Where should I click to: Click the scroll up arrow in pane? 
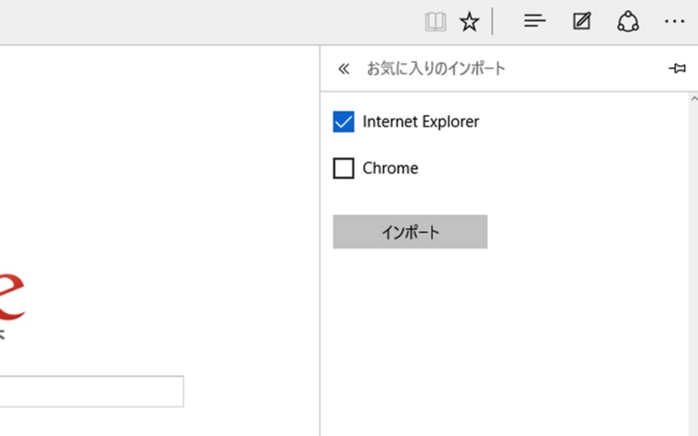pos(694,99)
